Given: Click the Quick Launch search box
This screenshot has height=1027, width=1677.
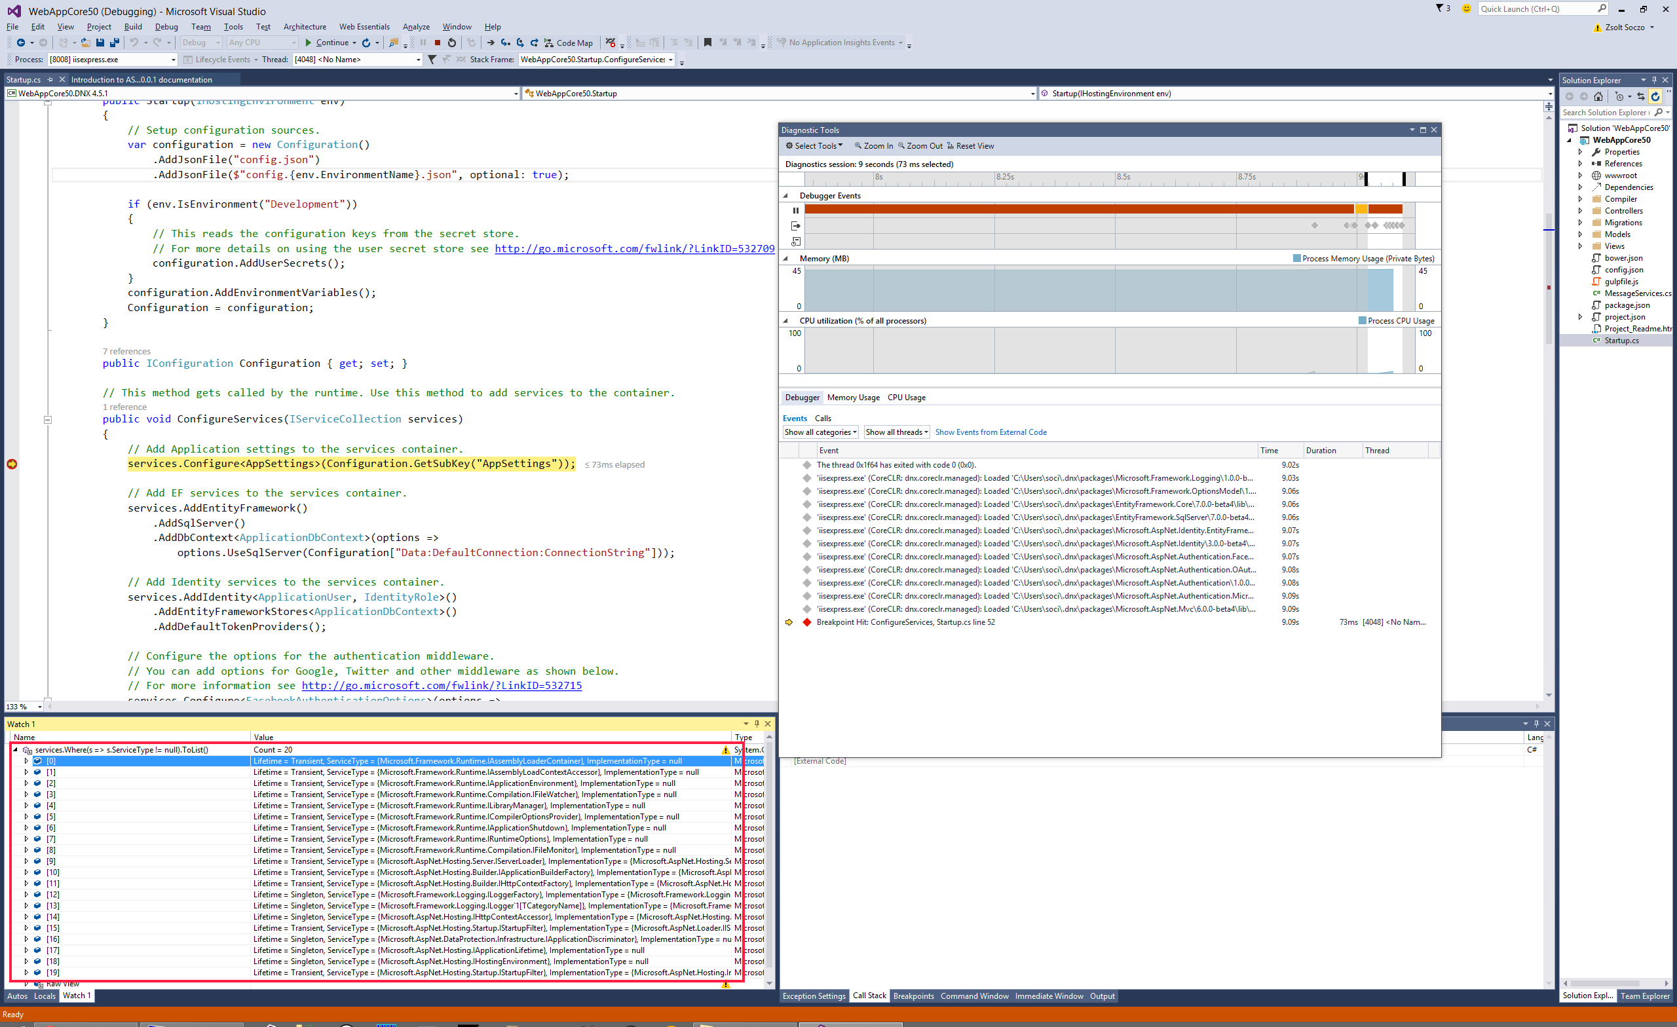Looking at the screenshot, I should pyautogui.click(x=1541, y=9).
